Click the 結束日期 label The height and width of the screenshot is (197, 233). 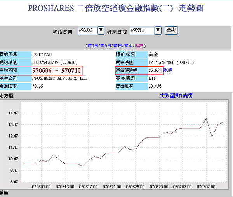[117, 32]
